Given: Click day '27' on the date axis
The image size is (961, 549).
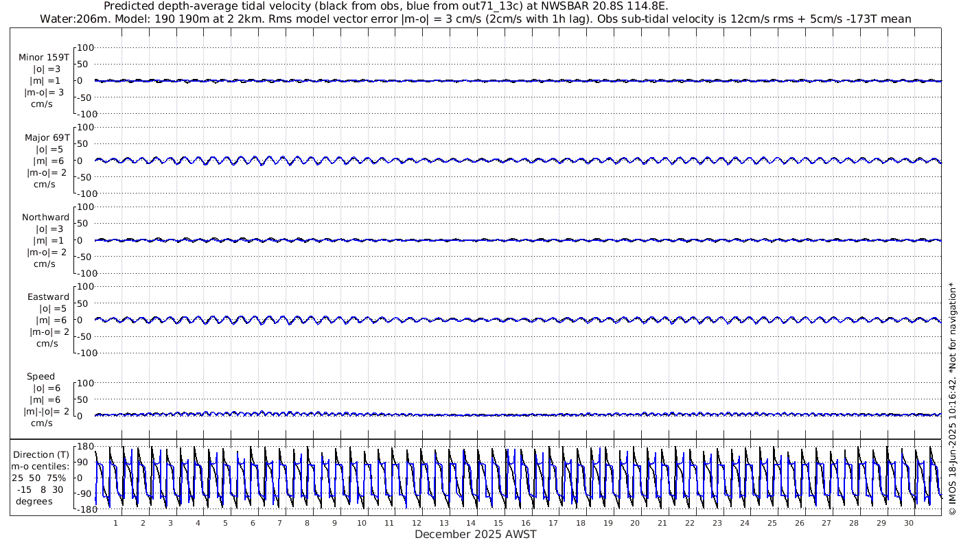Looking at the screenshot, I should [x=826, y=523].
